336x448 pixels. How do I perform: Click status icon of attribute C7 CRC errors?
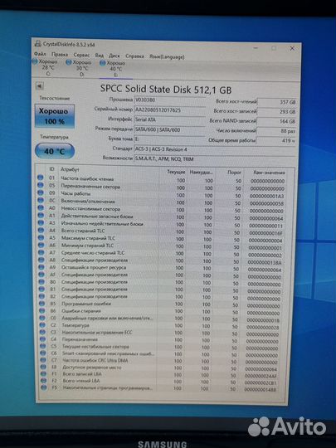[43, 360]
